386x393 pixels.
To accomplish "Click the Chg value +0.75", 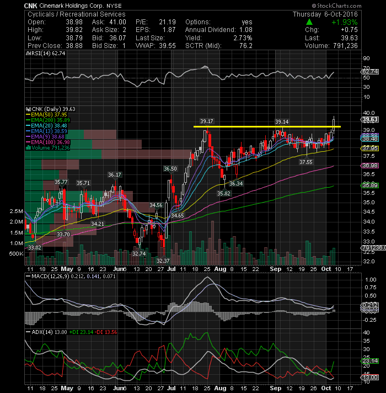I will (349, 30).
